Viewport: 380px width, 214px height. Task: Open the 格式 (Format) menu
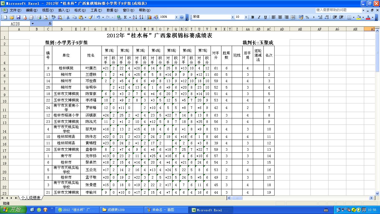point(80,10)
